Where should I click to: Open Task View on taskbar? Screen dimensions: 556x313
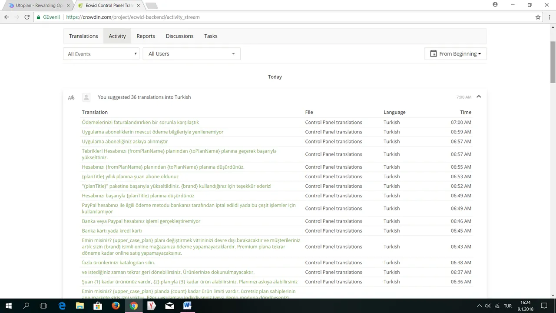coord(43,306)
